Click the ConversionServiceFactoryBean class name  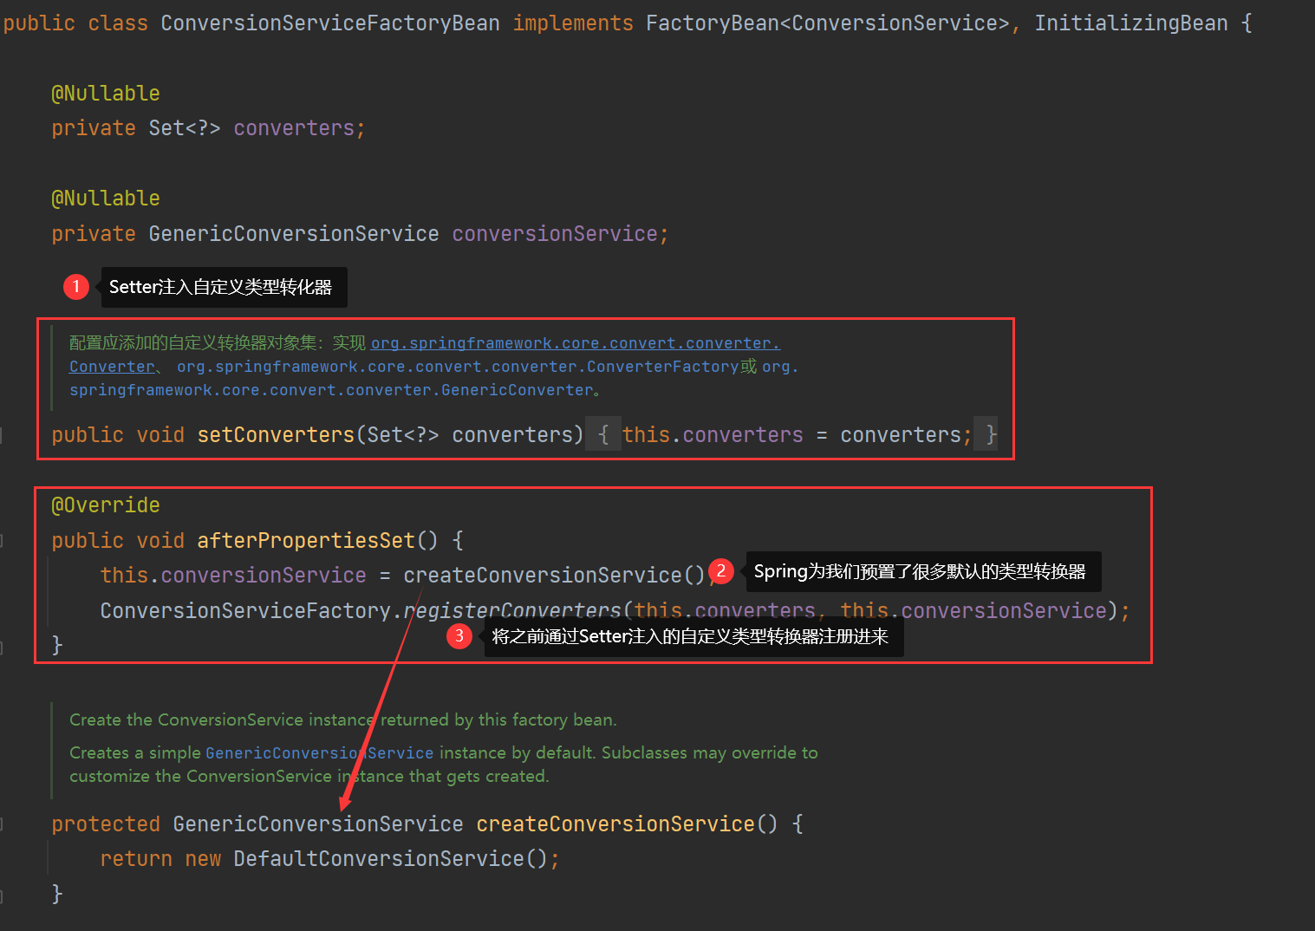coord(330,23)
